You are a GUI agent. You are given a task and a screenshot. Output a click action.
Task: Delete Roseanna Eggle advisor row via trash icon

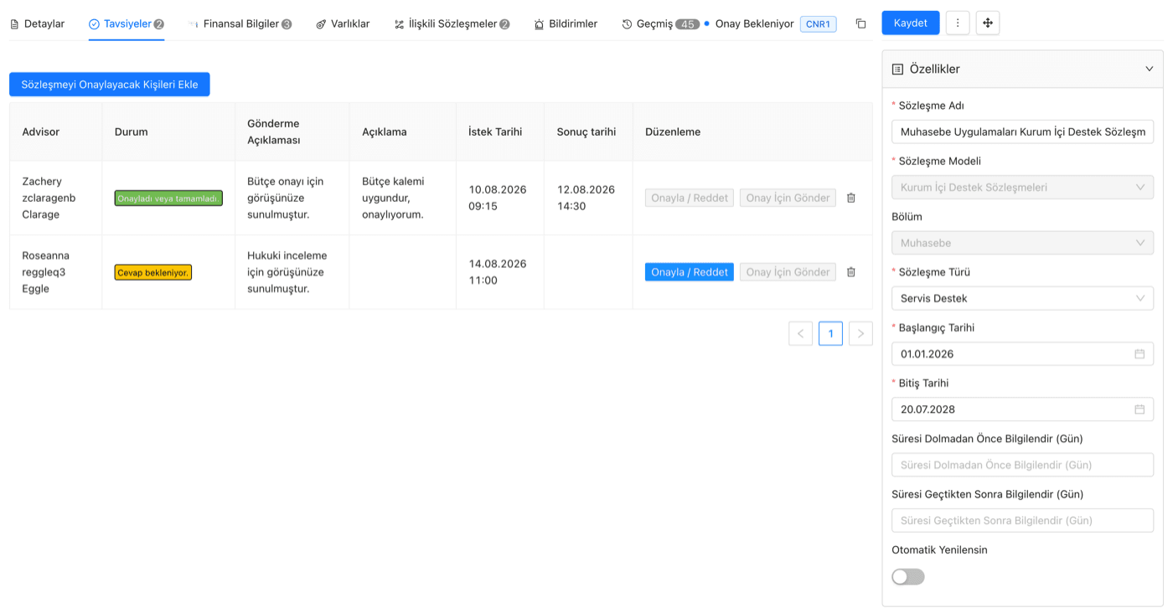tap(851, 272)
